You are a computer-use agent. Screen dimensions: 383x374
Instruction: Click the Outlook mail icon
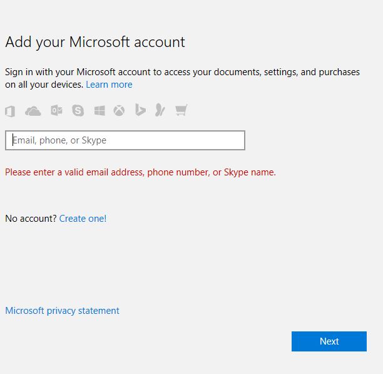(x=56, y=110)
